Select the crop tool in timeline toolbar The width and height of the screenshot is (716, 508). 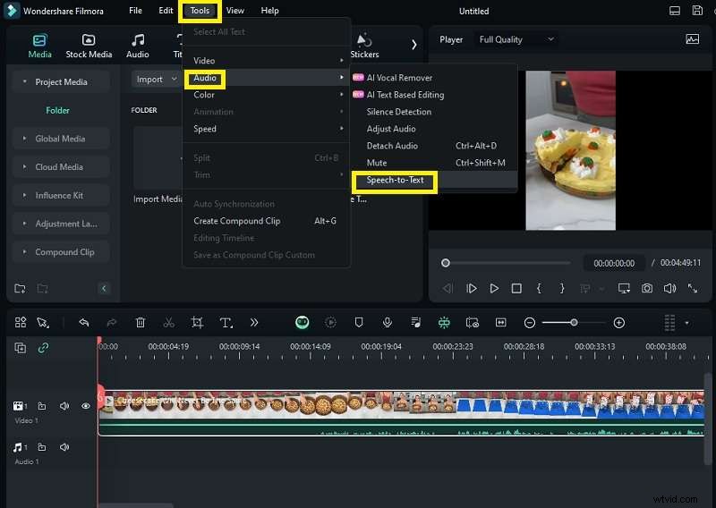click(197, 323)
